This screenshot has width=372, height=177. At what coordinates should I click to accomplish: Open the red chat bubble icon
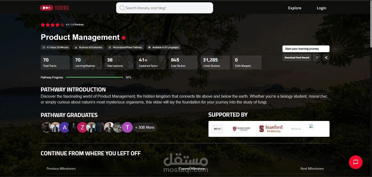[x=356, y=162]
